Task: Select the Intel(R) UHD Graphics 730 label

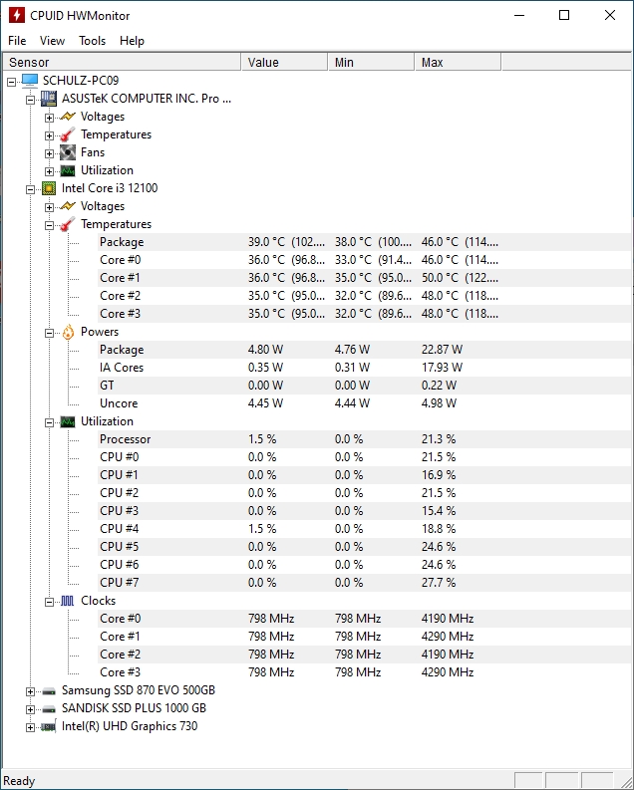Action: [x=130, y=726]
